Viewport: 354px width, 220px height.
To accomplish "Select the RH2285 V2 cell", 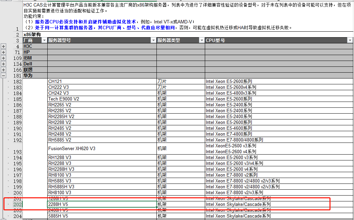I will (x=102, y=111).
